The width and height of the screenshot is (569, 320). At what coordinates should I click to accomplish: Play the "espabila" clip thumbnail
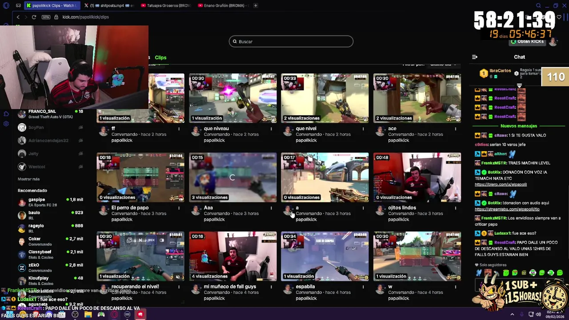point(325,256)
